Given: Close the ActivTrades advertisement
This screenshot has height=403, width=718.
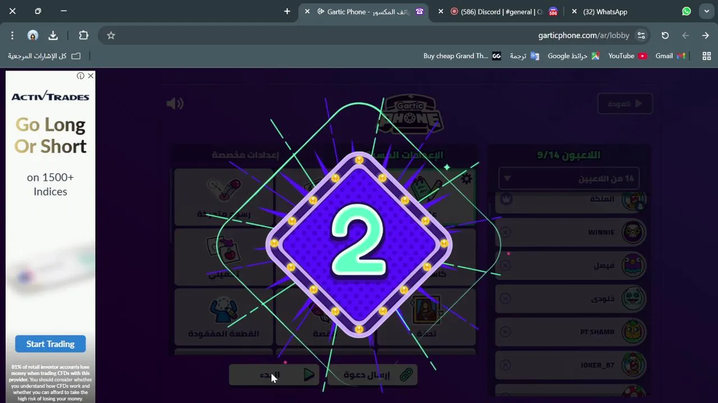Looking at the screenshot, I should pyautogui.click(x=90, y=76).
